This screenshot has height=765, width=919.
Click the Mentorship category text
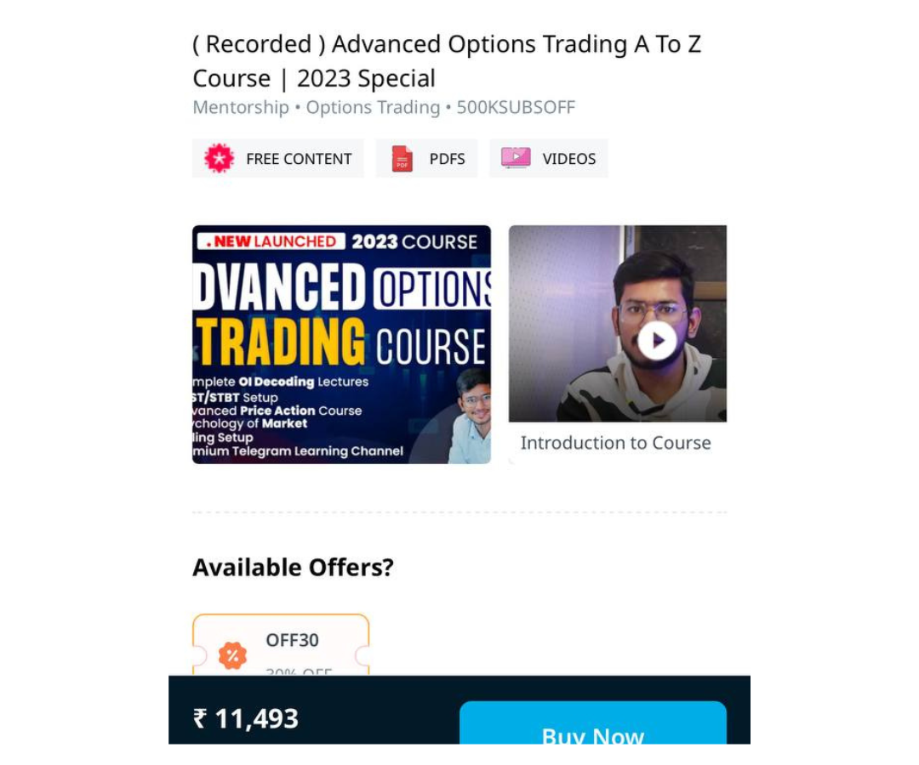tap(241, 107)
